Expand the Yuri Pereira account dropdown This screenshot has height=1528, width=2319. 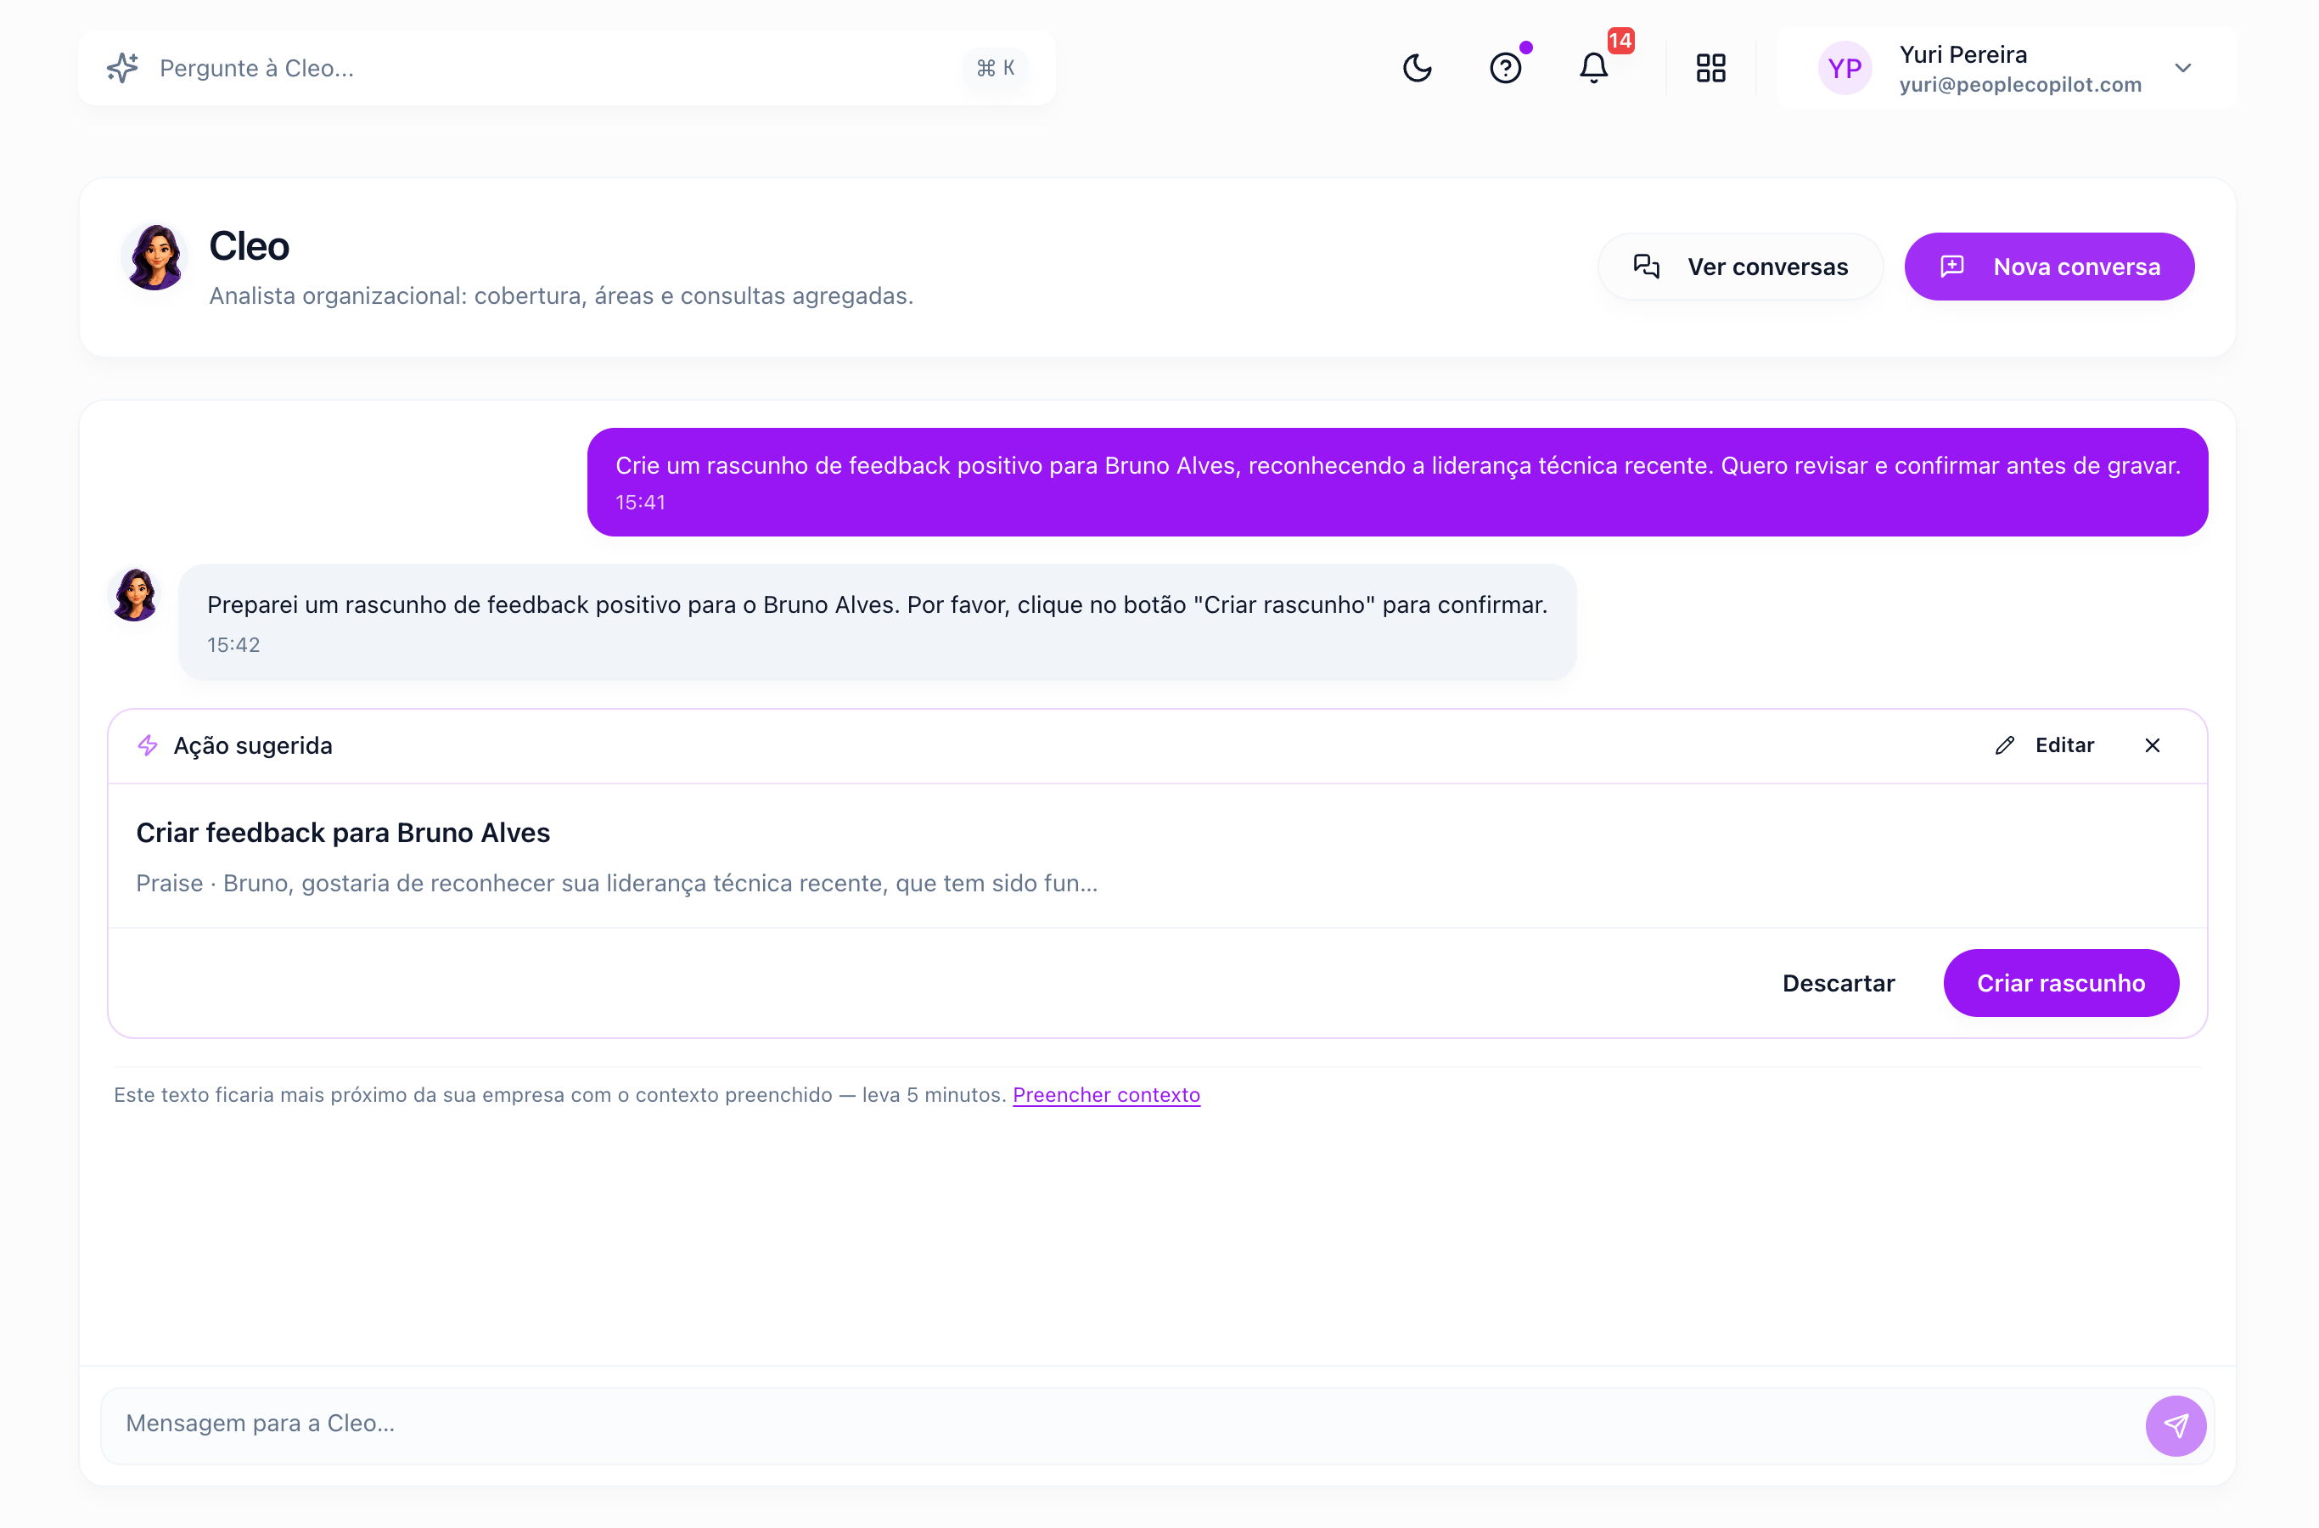coord(2182,68)
